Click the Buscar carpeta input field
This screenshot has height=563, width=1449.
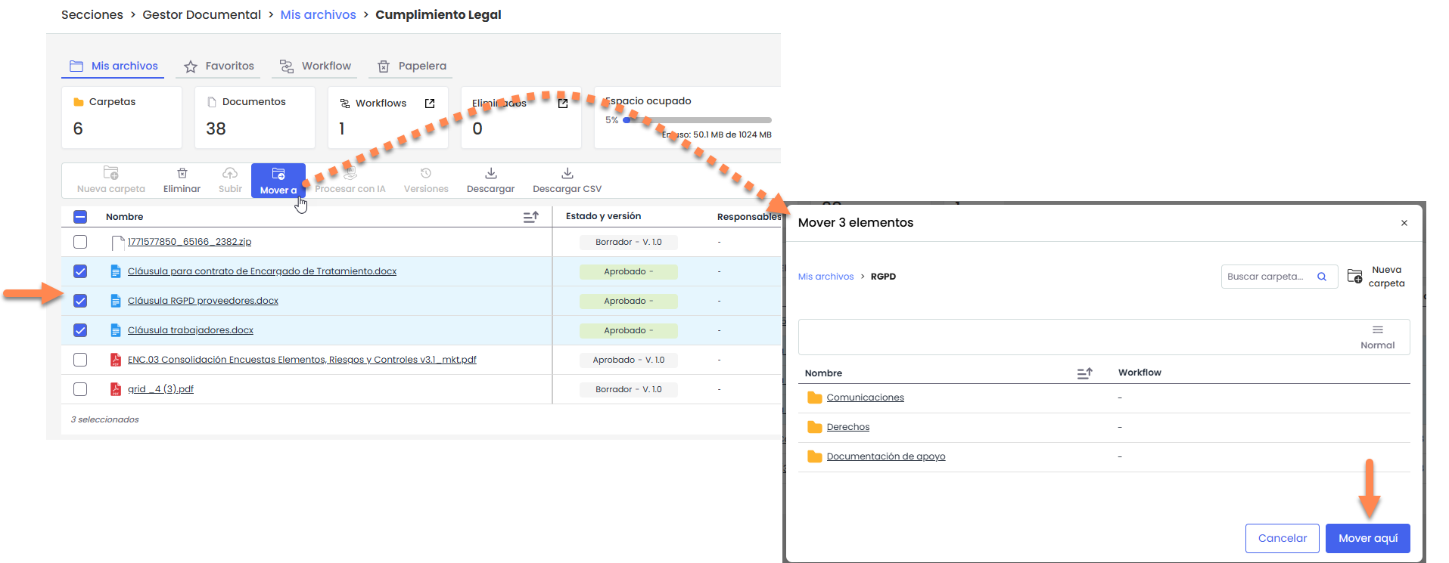point(1267,277)
